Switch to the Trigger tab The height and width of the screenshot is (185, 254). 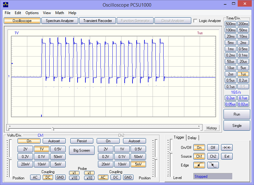(179, 137)
